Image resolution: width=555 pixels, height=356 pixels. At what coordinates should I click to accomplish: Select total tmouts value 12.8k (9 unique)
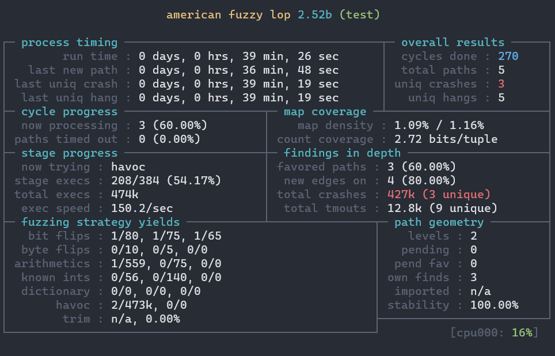(442, 209)
